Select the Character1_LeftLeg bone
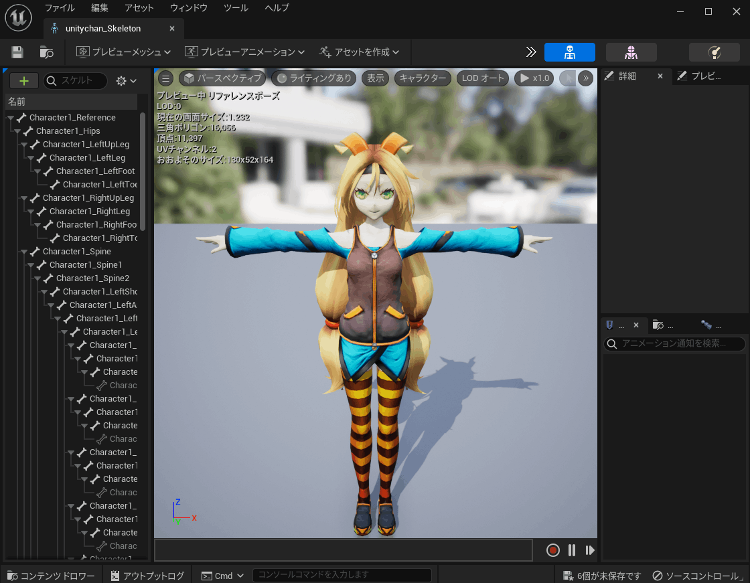The width and height of the screenshot is (750, 583). (x=87, y=158)
